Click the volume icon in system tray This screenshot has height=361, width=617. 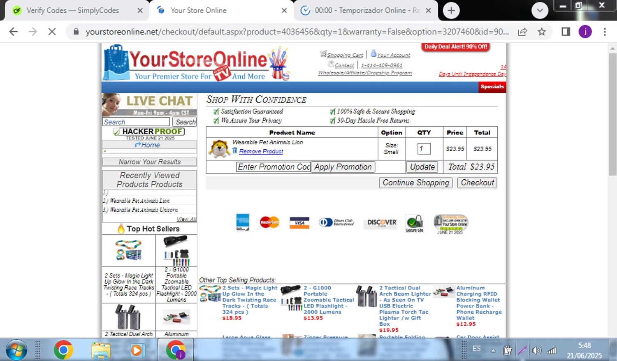(x=536, y=350)
